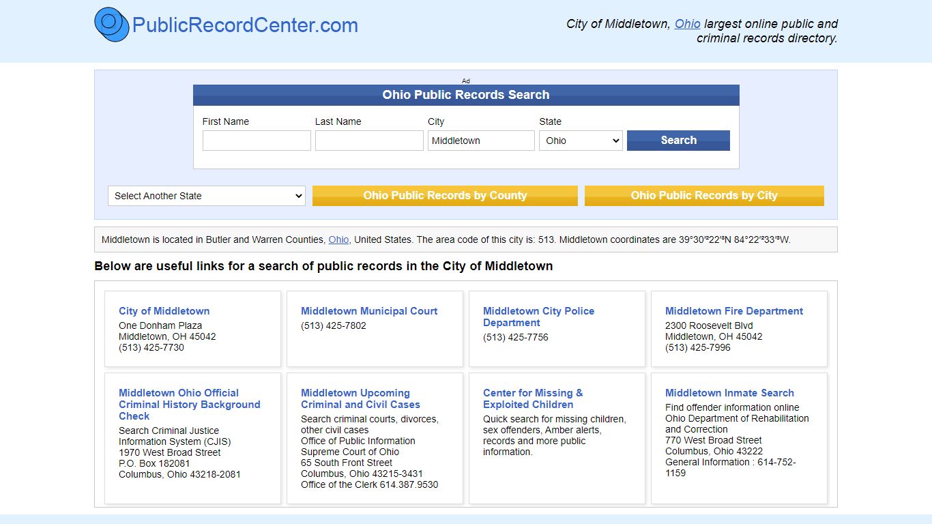Image resolution: width=932 pixels, height=524 pixels.
Task: Click the phone number (513) 425-7802
Action: coord(334,325)
